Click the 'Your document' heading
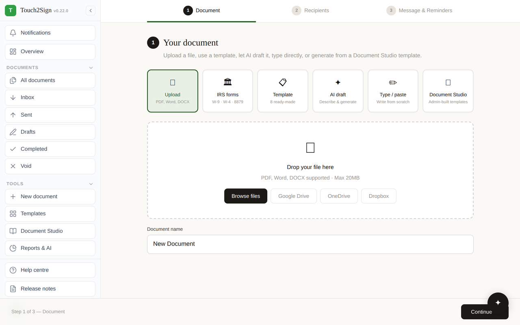 point(191,43)
